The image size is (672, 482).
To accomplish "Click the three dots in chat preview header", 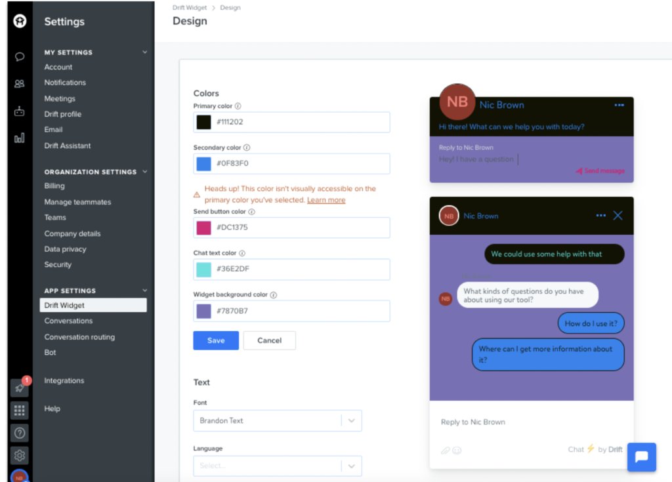I will pos(601,216).
